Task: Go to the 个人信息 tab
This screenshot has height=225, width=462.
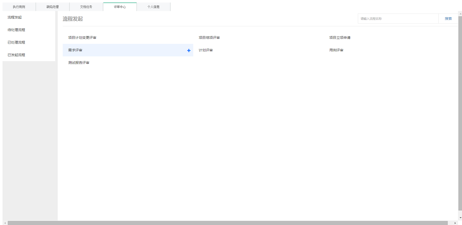Action: click(153, 7)
